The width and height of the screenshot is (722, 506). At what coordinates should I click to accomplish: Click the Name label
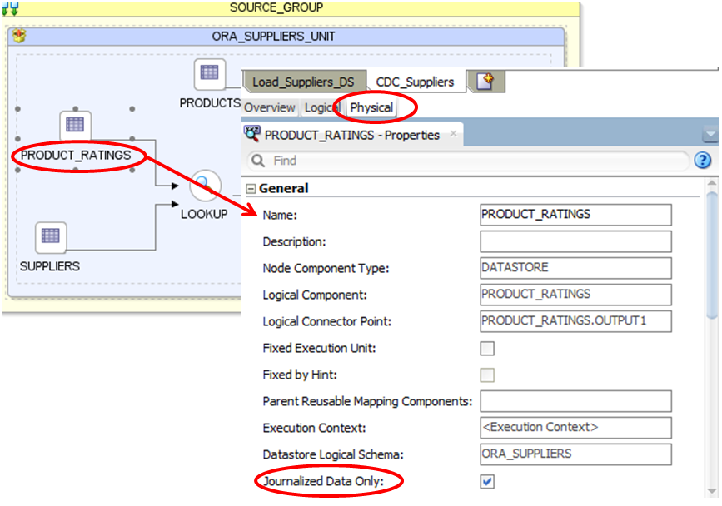280,216
